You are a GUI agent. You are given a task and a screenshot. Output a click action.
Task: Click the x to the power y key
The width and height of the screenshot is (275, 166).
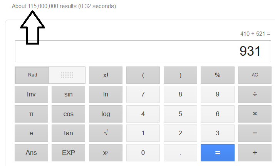[x=106, y=153]
